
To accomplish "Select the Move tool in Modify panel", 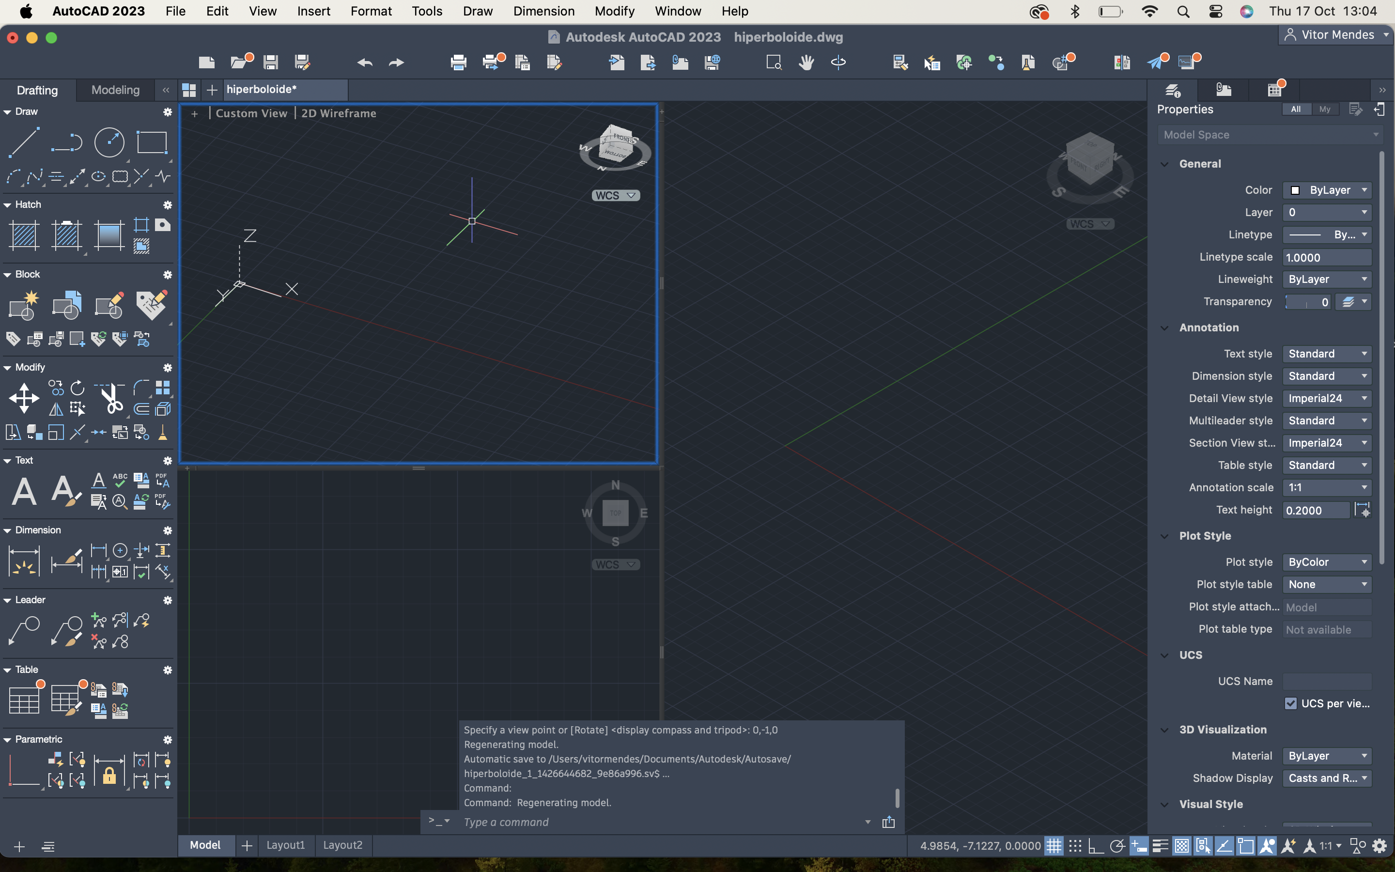I will click(24, 398).
